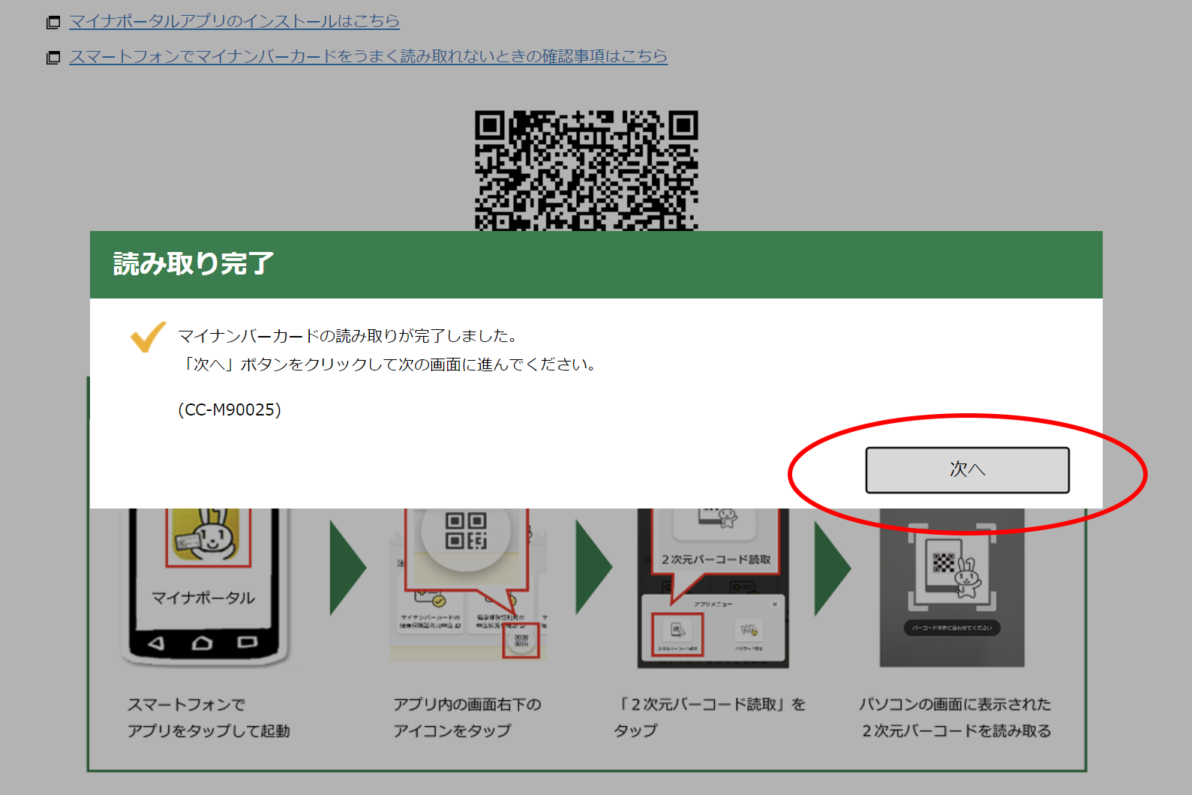The width and height of the screenshot is (1192, 795).
Task: Click the QR code above the dialog
Action: pyautogui.click(x=586, y=169)
